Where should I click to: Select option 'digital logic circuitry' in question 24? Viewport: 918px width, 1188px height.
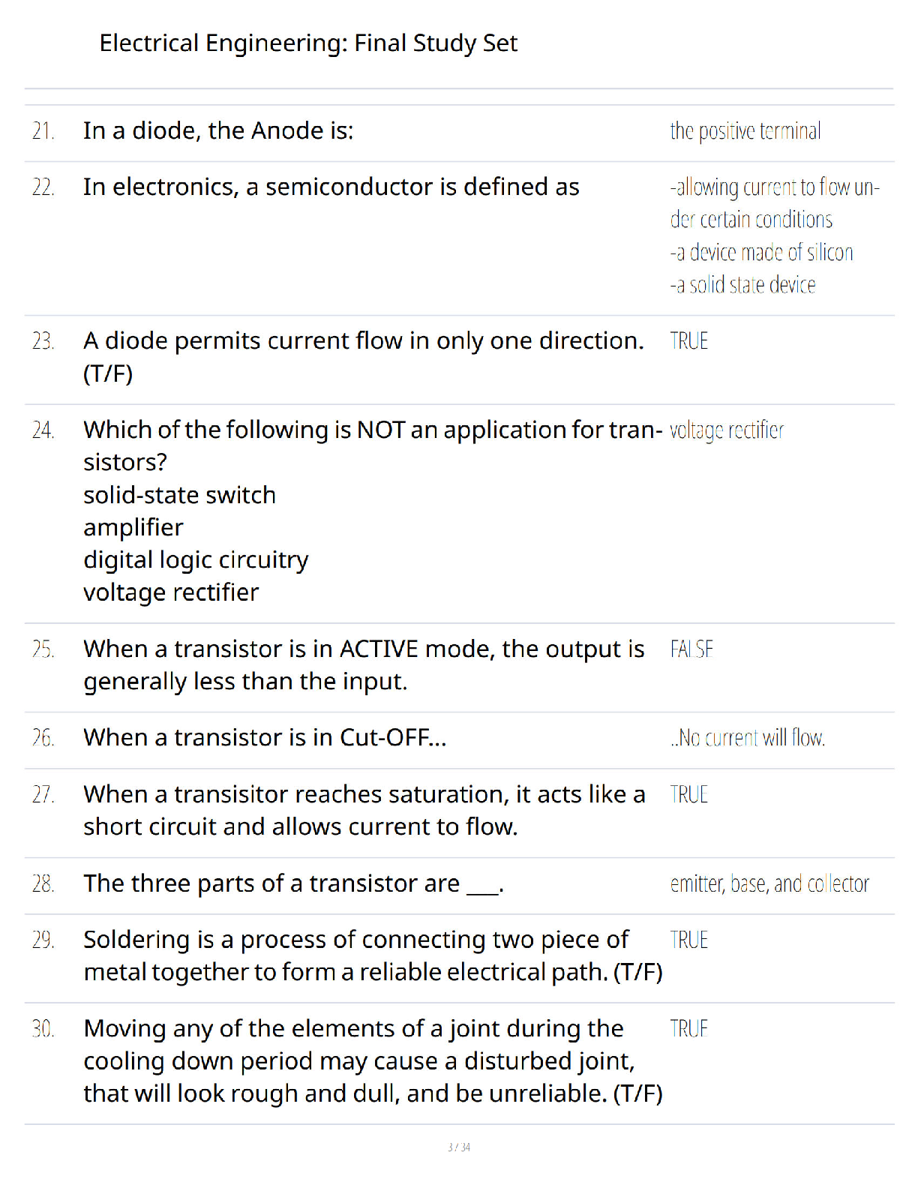point(196,560)
